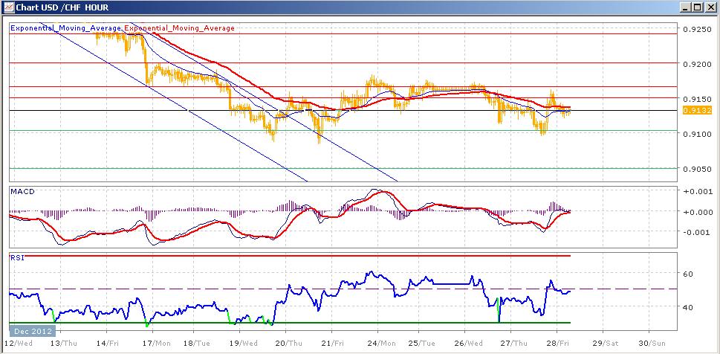
Task: Maximize the USD/CHF chart window
Action: (x=697, y=7)
